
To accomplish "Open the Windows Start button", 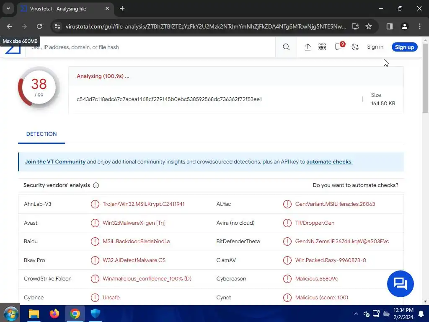I will (10, 314).
